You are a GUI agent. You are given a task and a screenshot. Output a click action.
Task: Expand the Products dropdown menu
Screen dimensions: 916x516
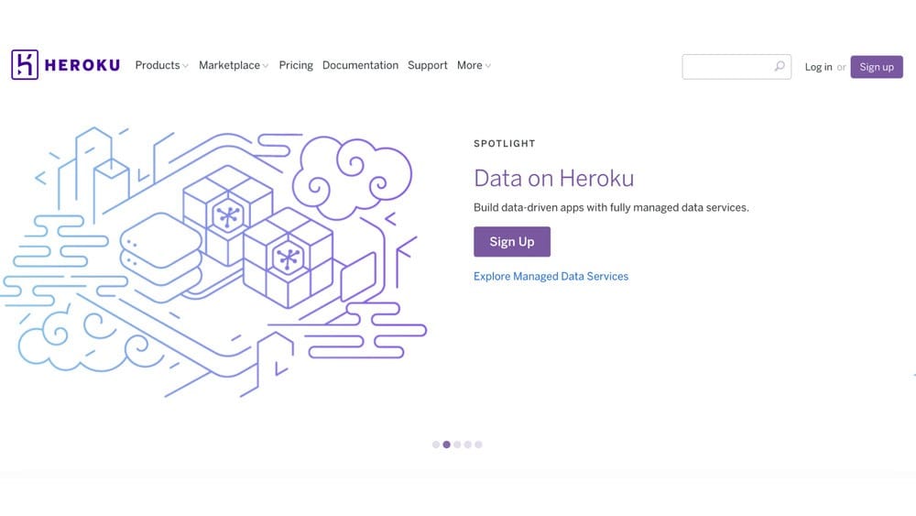click(x=162, y=65)
